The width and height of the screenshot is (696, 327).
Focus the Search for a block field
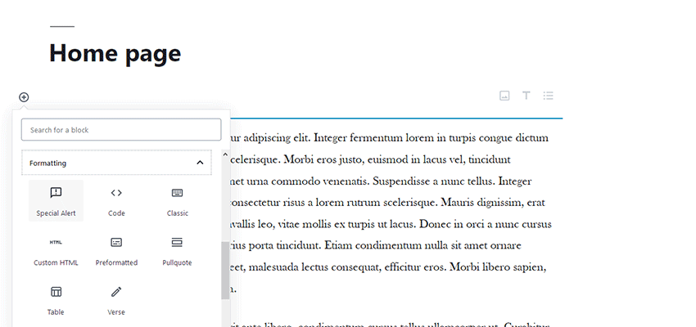pos(121,130)
